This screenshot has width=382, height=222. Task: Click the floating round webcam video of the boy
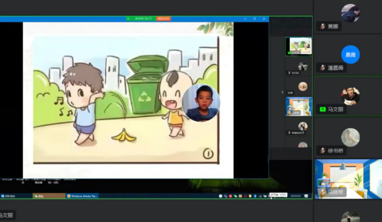pyautogui.click(x=201, y=103)
